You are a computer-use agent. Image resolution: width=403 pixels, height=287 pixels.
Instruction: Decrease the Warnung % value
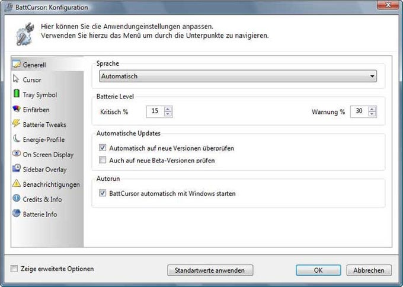click(372, 114)
